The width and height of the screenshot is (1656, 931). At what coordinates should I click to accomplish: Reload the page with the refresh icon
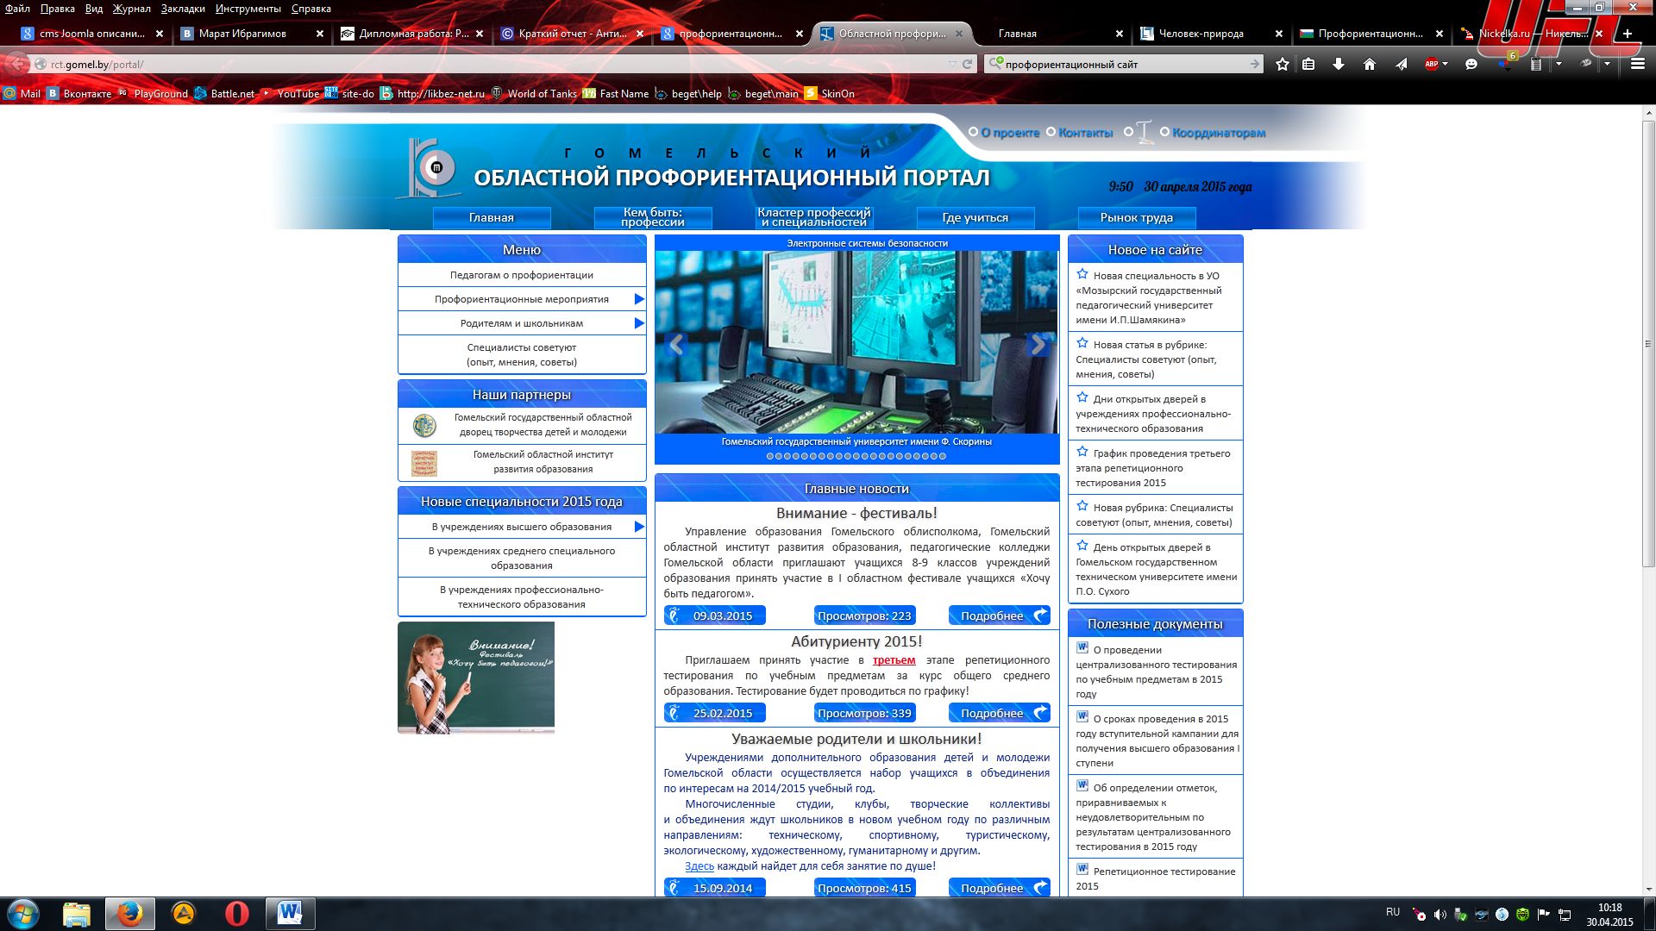tap(968, 65)
